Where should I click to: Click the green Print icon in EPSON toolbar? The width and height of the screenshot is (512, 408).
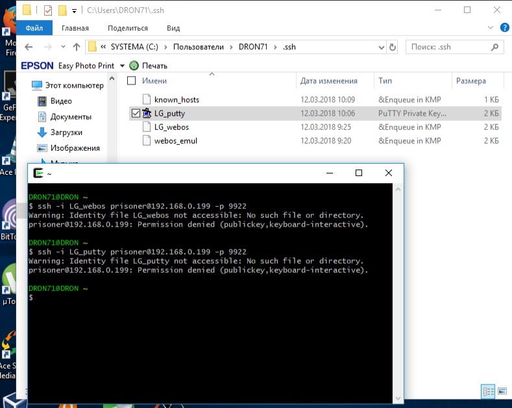(134, 66)
